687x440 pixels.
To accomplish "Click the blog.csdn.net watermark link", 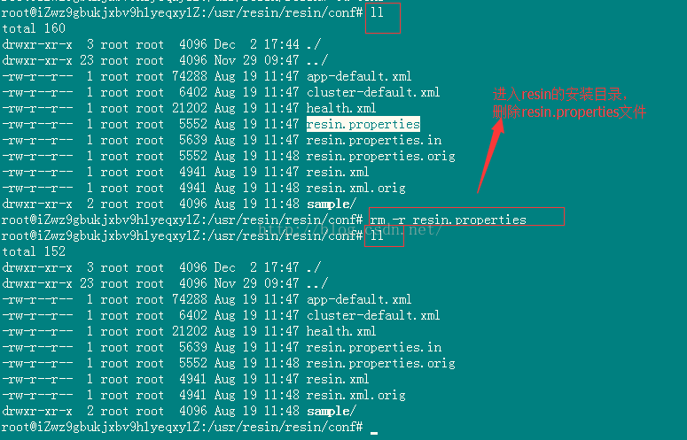I will click(349, 228).
